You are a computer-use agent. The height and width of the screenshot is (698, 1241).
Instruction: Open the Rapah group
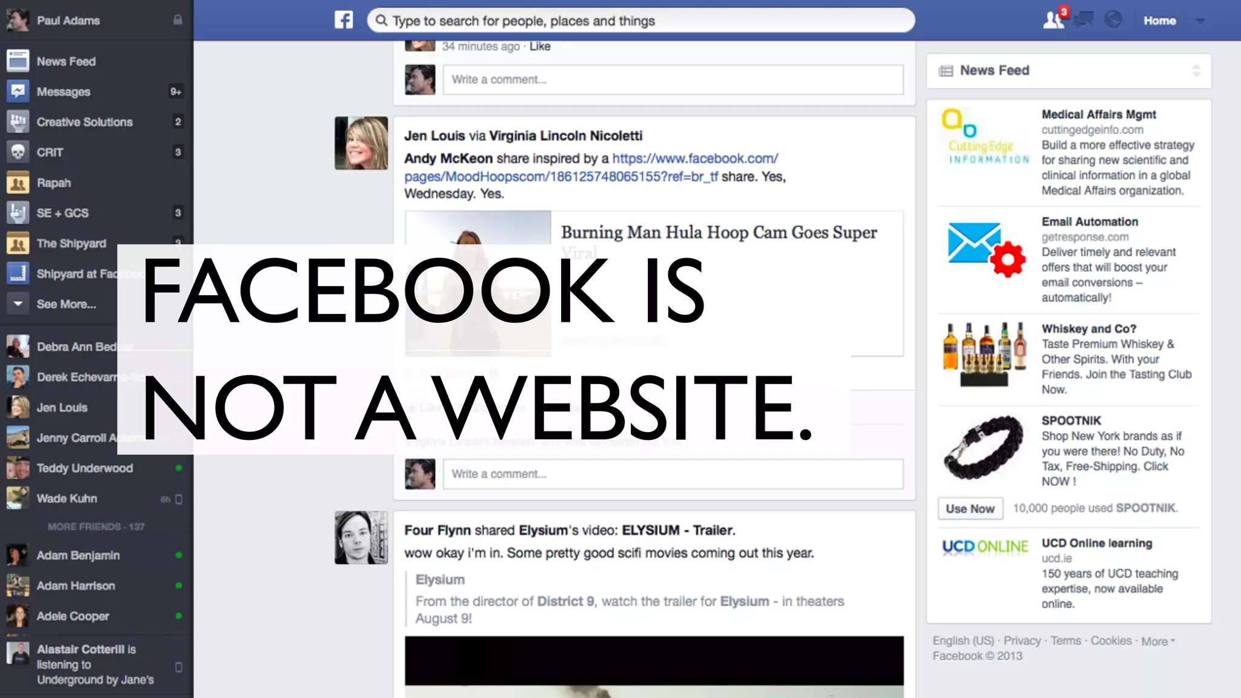pos(54,182)
